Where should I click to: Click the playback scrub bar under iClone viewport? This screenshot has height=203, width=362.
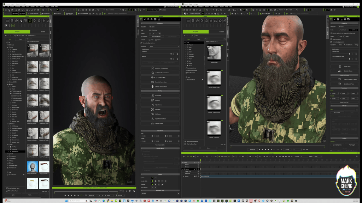click(278, 146)
